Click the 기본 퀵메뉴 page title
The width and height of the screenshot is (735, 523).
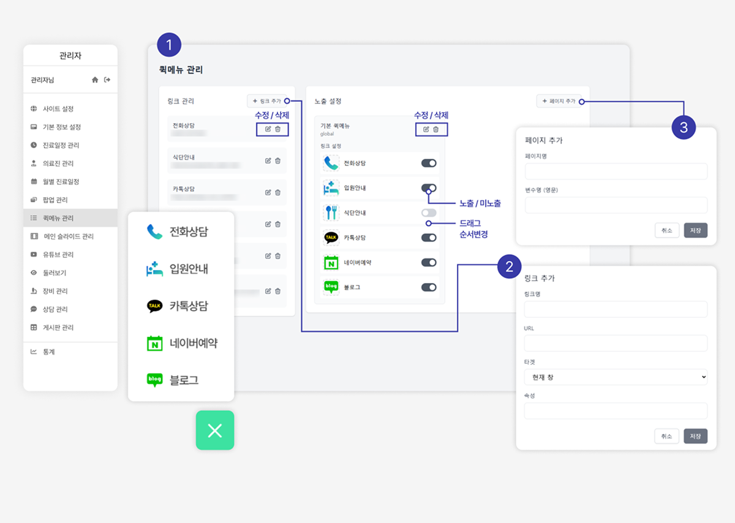coord(335,126)
